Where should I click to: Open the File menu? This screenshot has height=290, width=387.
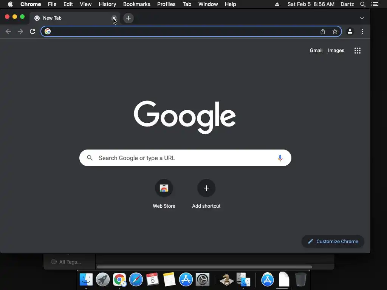tap(52, 4)
